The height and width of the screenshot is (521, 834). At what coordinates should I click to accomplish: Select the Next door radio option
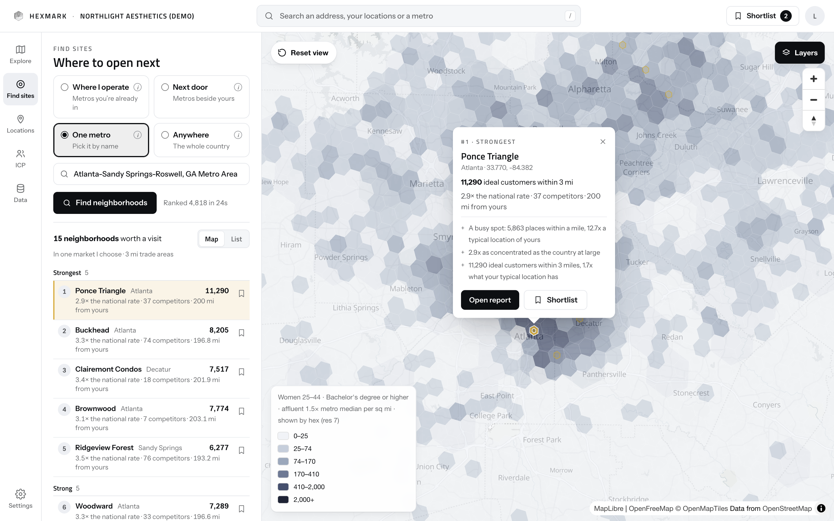point(165,87)
